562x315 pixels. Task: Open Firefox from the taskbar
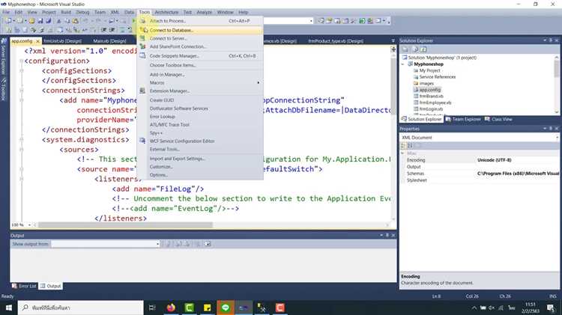click(171, 308)
